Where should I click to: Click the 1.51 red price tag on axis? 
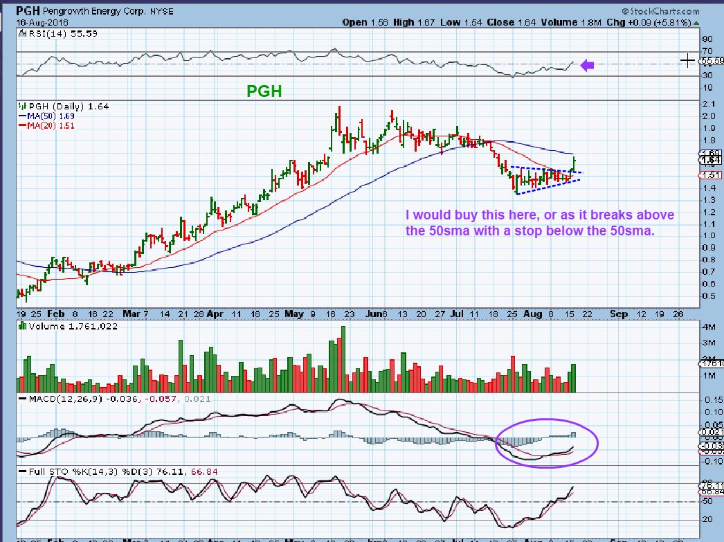[710, 175]
